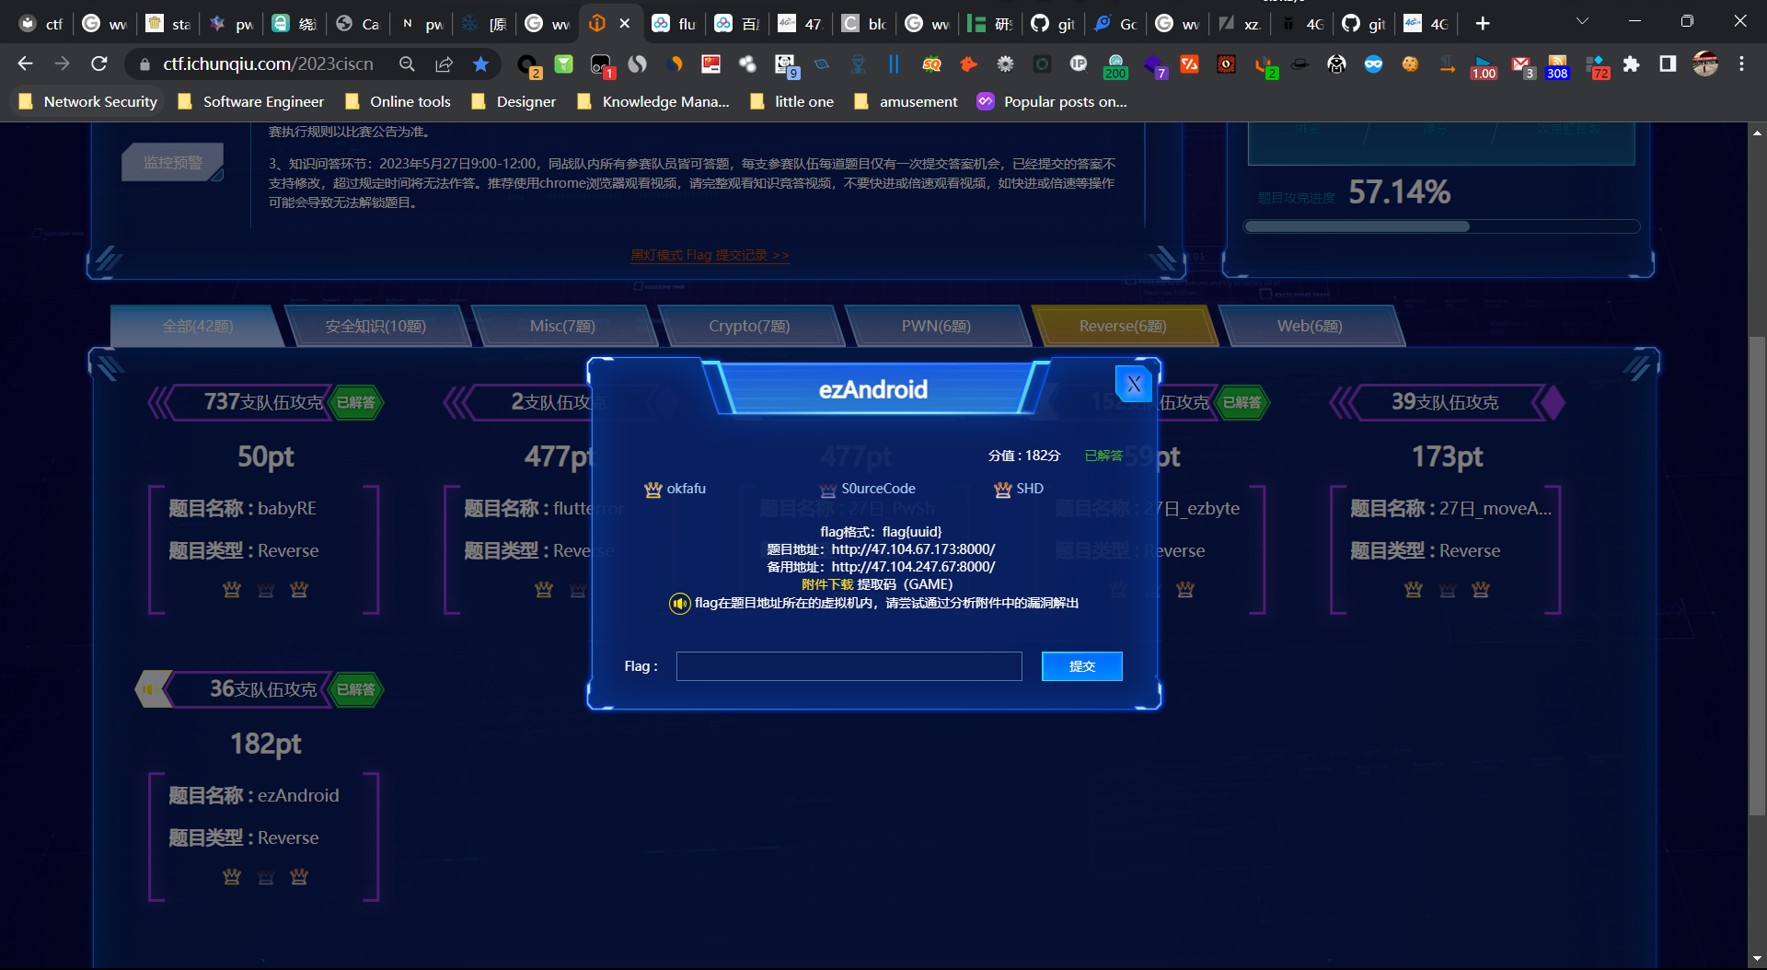Click the page vertical scrollbar thumb
The width and height of the screenshot is (1767, 970).
click(x=1757, y=575)
